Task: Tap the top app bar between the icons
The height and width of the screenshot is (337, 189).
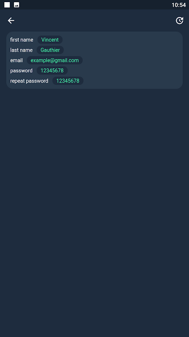Action: 94,21
